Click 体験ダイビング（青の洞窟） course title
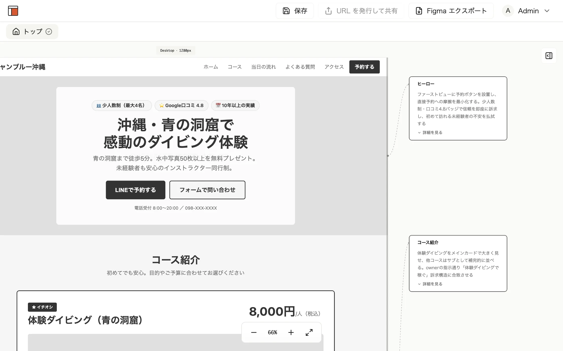The image size is (563, 351). (x=85, y=320)
